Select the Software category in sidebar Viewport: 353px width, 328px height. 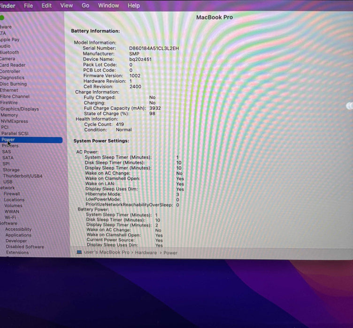pos(8,223)
